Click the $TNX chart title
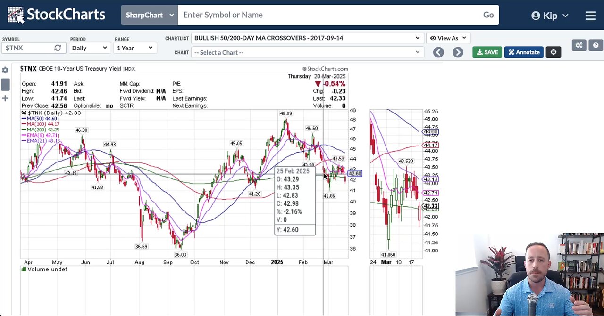Viewport: 604px width, 316px height. coord(28,69)
